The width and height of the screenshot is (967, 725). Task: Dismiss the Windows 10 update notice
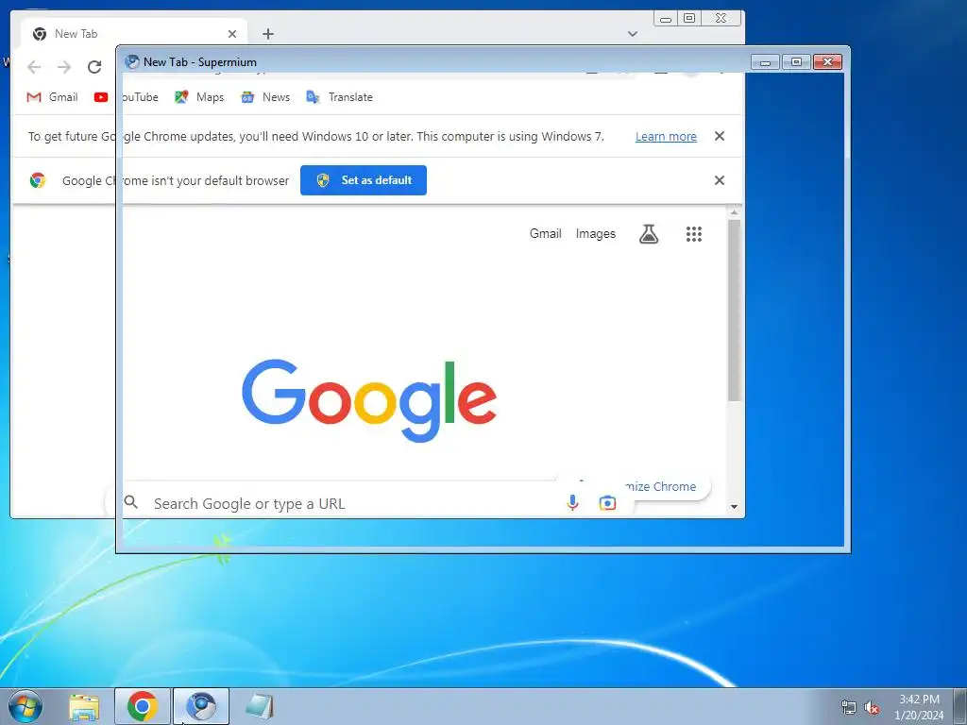point(719,136)
